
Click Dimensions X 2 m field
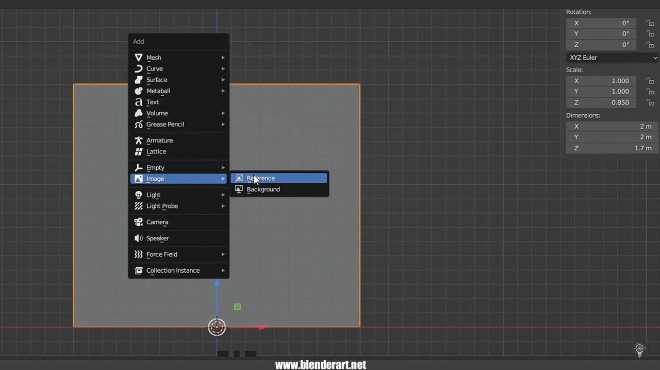[x=611, y=127]
